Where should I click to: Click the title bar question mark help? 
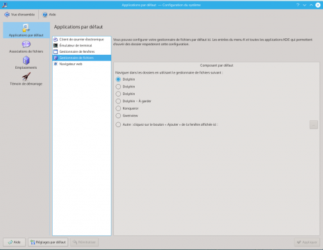(298, 5)
